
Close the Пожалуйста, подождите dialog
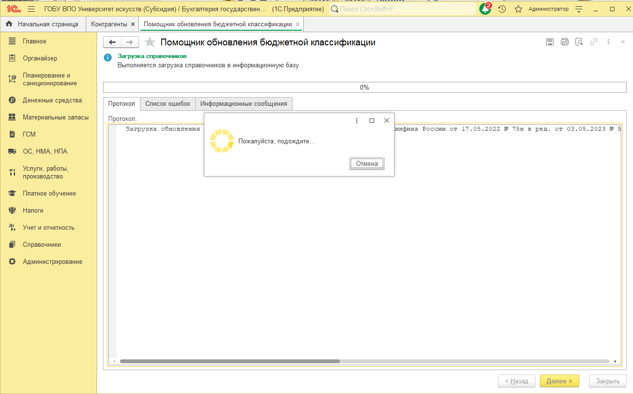pyautogui.click(x=387, y=120)
